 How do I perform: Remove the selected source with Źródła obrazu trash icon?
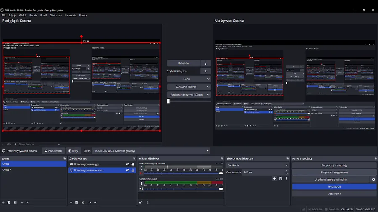pyautogui.click(x=76, y=202)
